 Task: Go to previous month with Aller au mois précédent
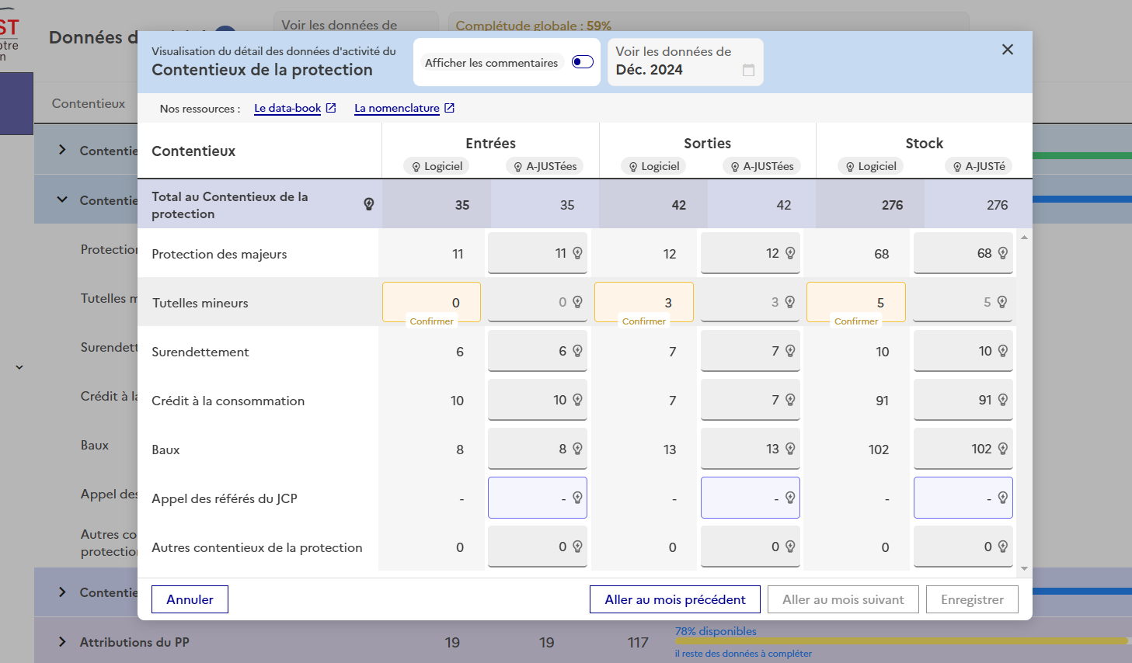click(x=674, y=599)
